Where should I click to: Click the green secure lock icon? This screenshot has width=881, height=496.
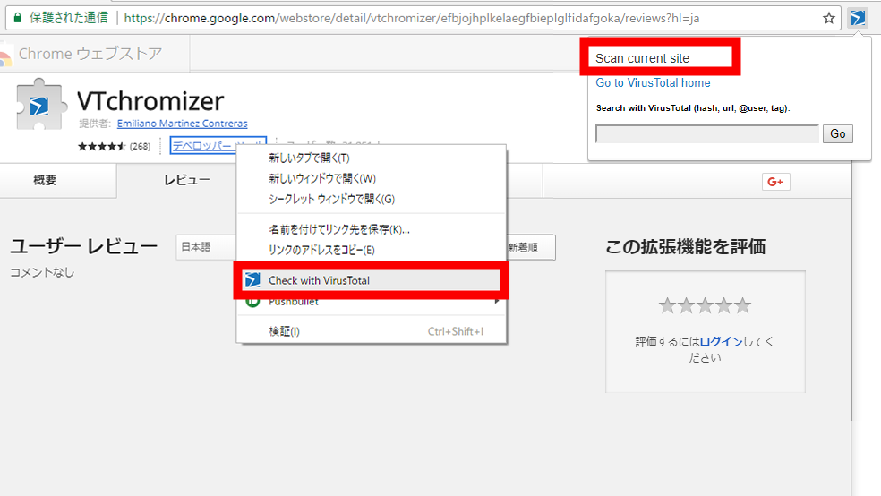[16, 17]
